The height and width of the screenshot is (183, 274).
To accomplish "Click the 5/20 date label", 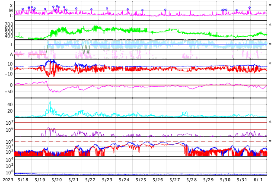I will (57, 180).
